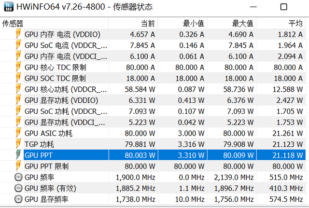Click clock icon of GPU 频率 row
Viewport: 309px width, 208px height.
click(18, 177)
